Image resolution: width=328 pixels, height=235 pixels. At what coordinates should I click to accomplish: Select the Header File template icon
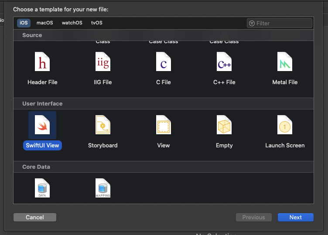click(42, 61)
